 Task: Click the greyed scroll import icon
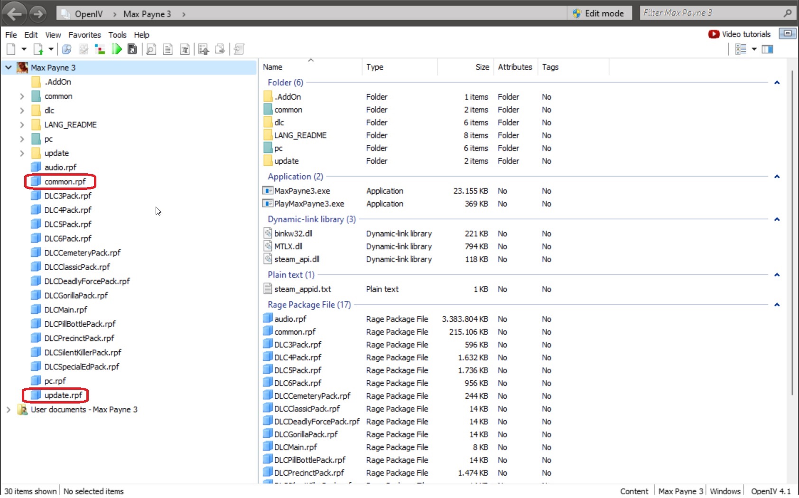point(239,49)
